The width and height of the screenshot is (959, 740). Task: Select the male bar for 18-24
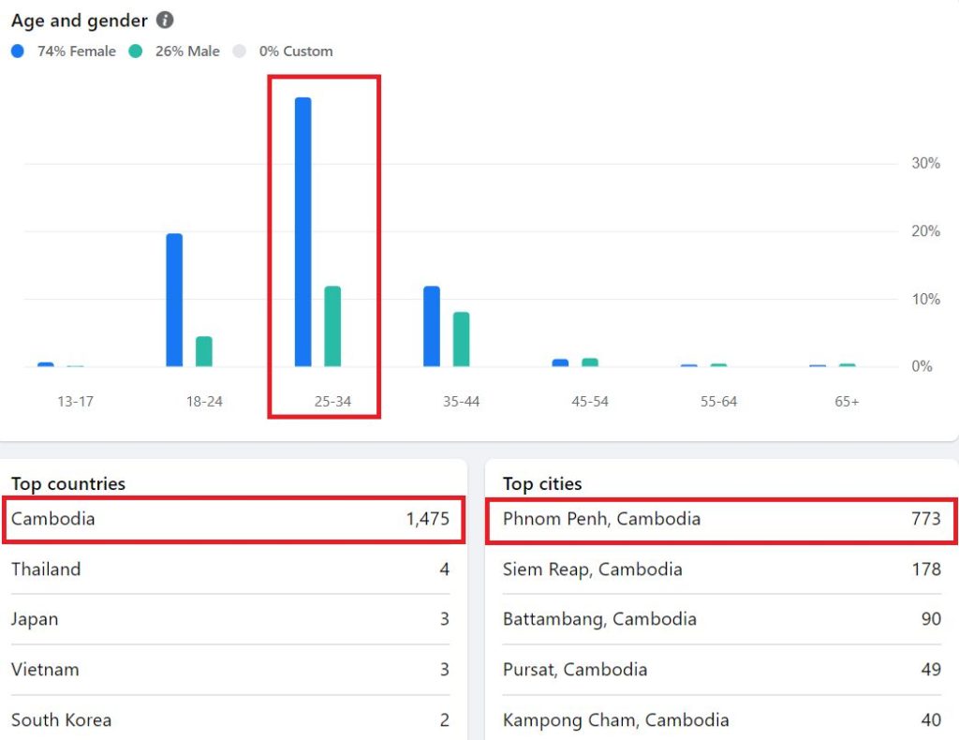click(x=204, y=351)
